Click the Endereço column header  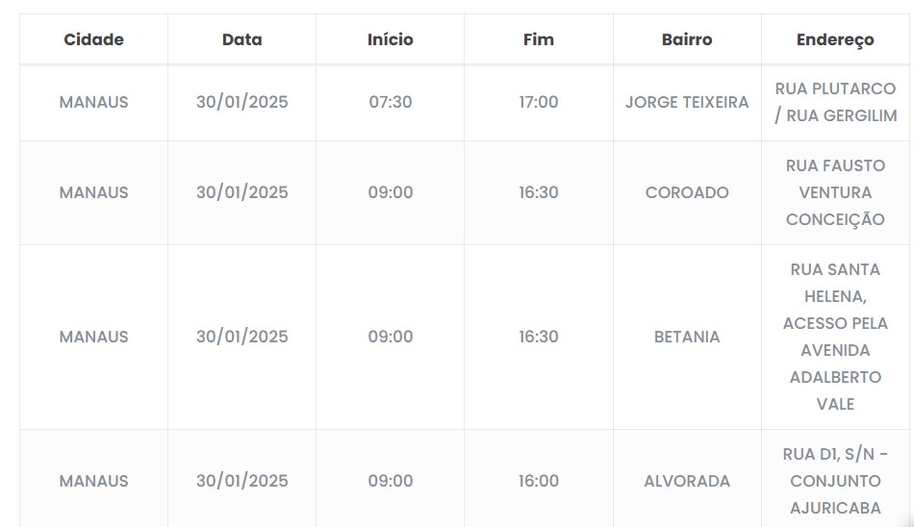(835, 39)
